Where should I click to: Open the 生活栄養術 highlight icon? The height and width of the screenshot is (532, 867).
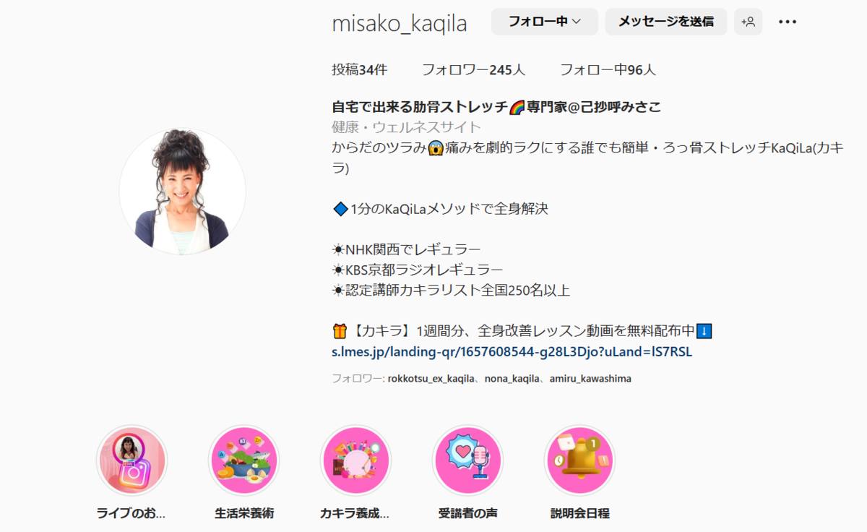click(243, 460)
